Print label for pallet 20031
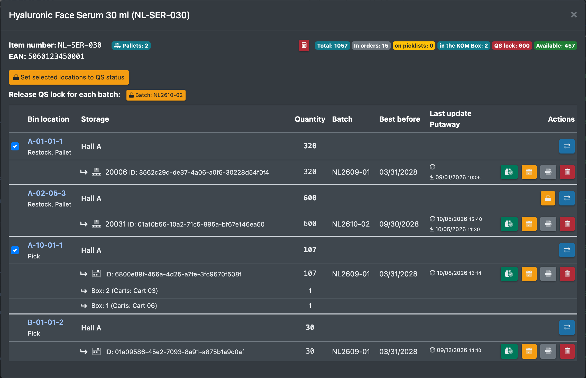The height and width of the screenshot is (378, 586). click(548, 224)
